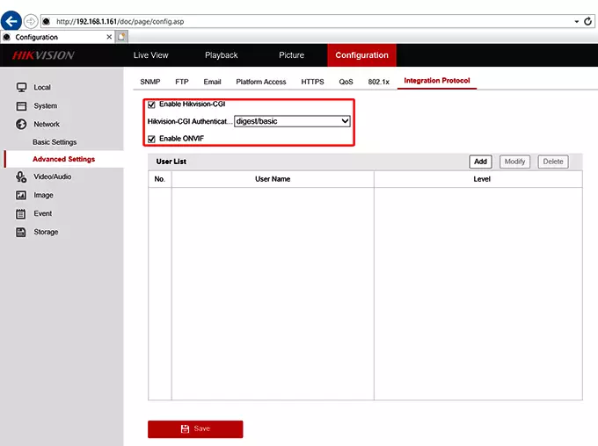This screenshot has height=446, width=598.
Task: Click the Level column header
Action: click(x=482, y=179)
